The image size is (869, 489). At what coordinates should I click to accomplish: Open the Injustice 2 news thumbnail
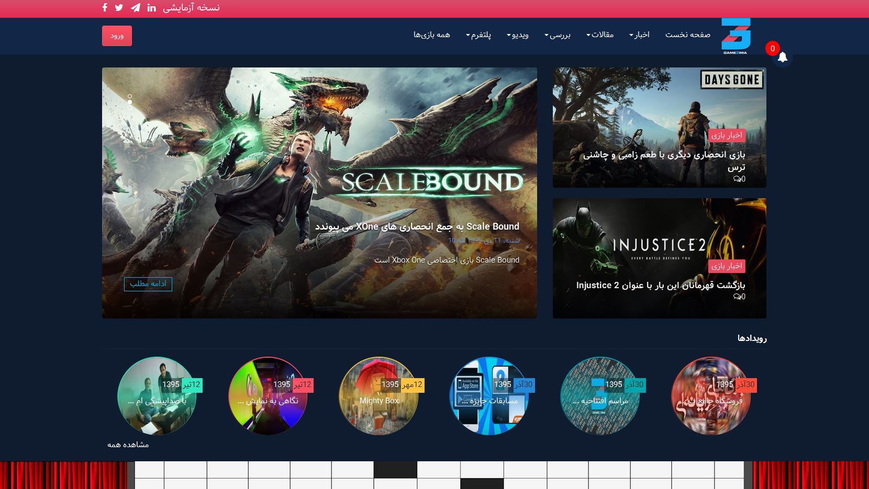[x=660, y=258]
